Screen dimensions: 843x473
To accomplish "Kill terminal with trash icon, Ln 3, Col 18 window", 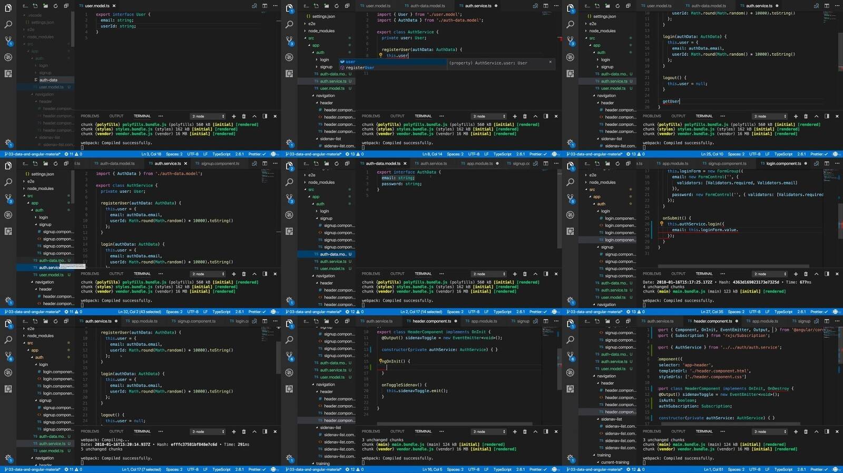I will 243,116.
